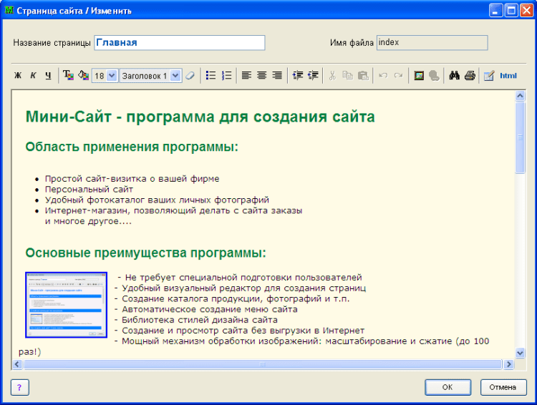Viewport: 537px width, 405px height.
Task: Click the Undo arrow icon
Action: (383, 75)
